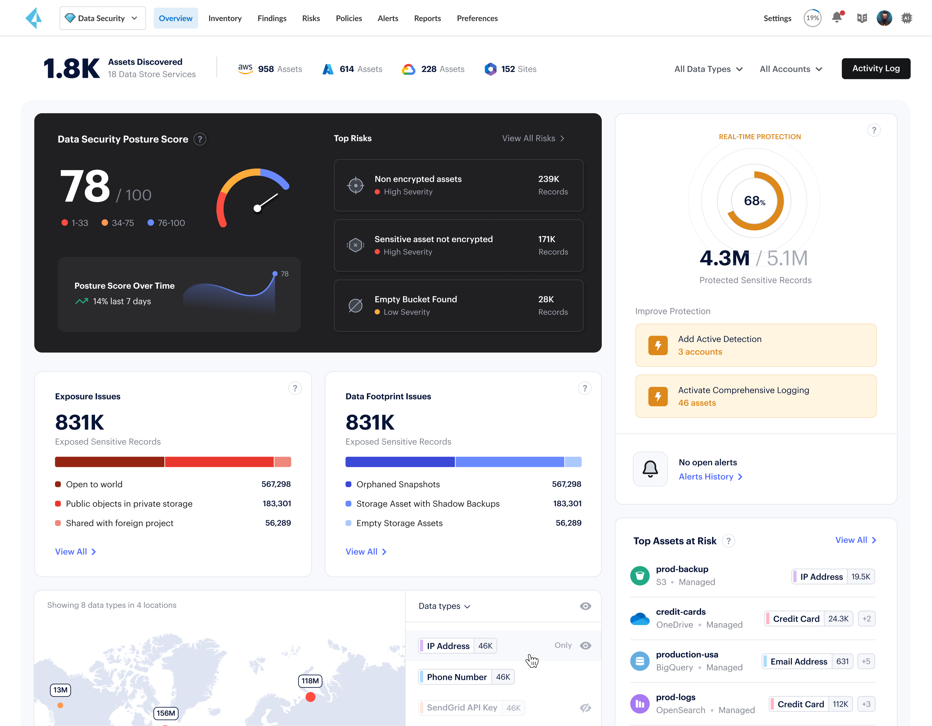Toggle the eye icon next to Data types
The width and height of the screenshot is (932, 726).
pos(585,606)
